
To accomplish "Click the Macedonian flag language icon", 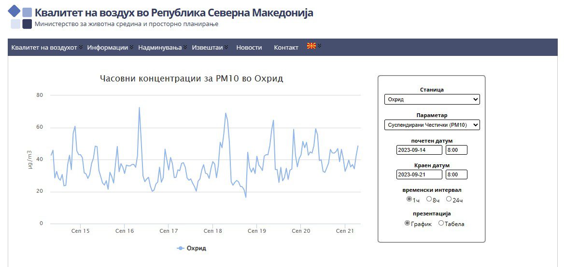I will [x=311, y=46].
